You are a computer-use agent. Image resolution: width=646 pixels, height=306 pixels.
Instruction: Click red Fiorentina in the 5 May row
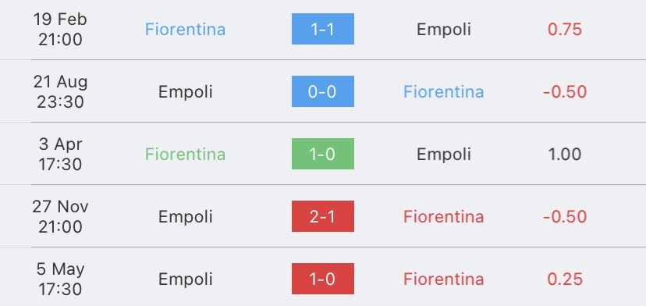pyautogui.click(x=443, y=279)
